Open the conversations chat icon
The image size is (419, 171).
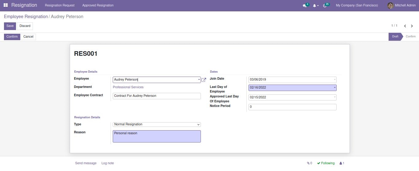tap(305, 6)
